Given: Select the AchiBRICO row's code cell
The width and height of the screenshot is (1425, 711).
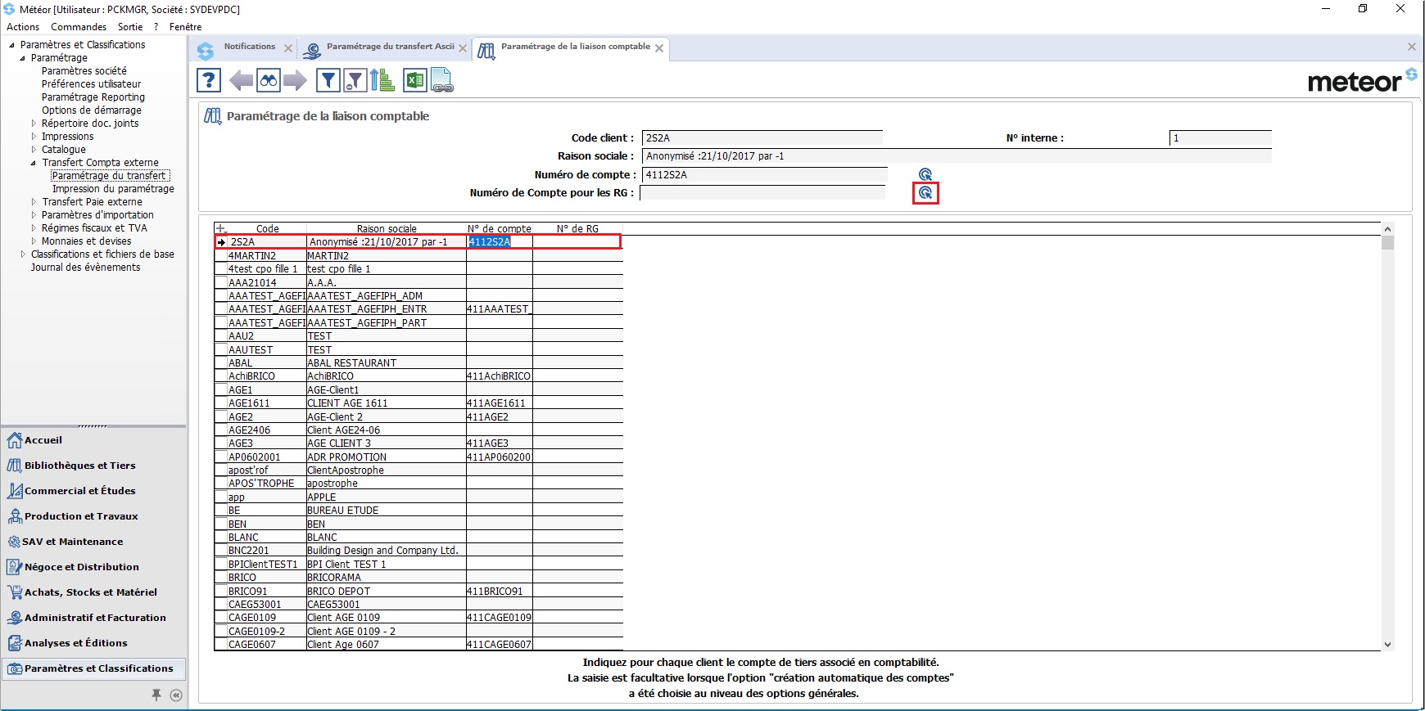Looking at the screenshot, I should [x=266, y=376].
